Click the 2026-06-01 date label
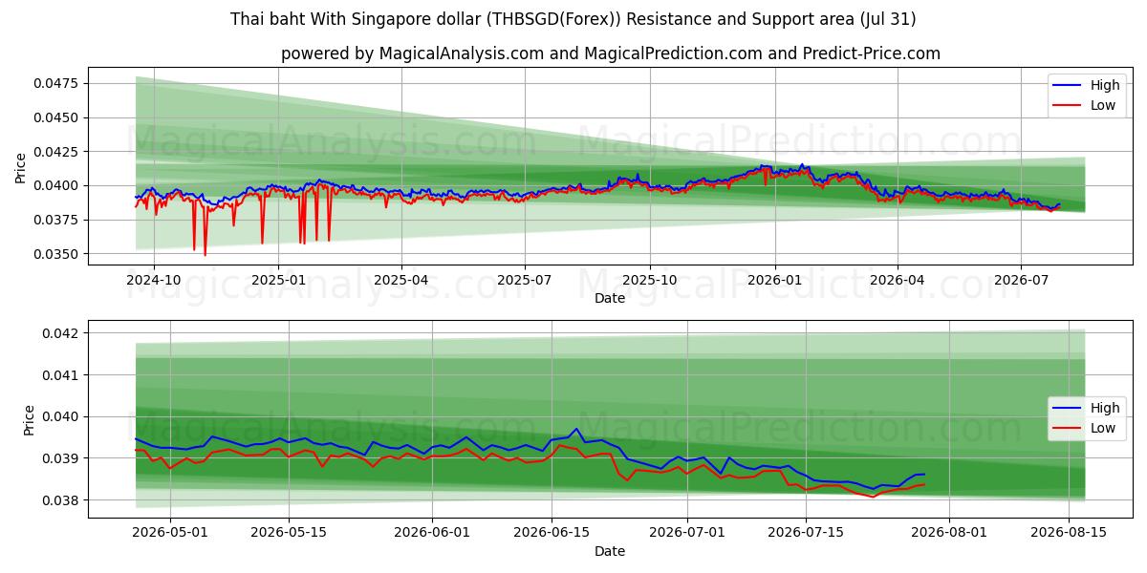1147x573 pixels. [x=433, y=535]
